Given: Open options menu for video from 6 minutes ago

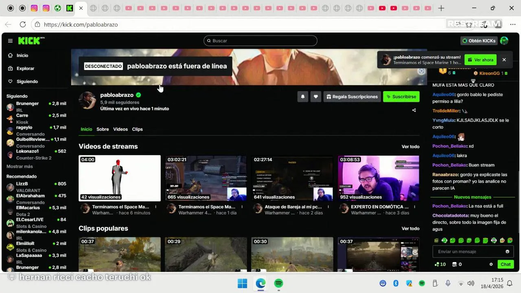Looking at the screenshot, I should pyautogui.click(x=155, y=207).
